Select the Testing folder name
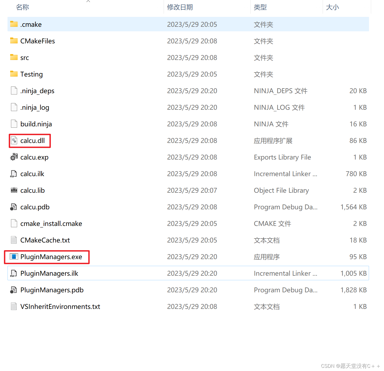The width and height of the screenshot is (384, 371). pos(32,74)
